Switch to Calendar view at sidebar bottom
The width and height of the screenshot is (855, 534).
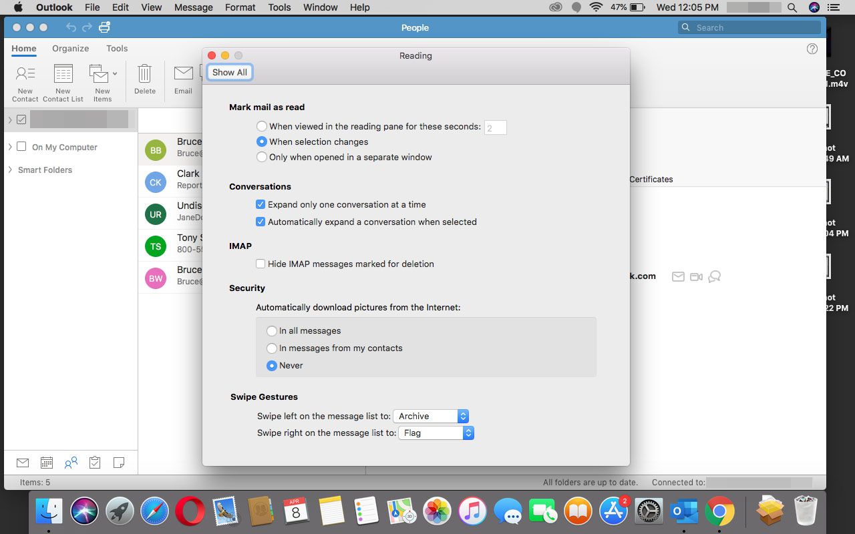coord(47,463)
